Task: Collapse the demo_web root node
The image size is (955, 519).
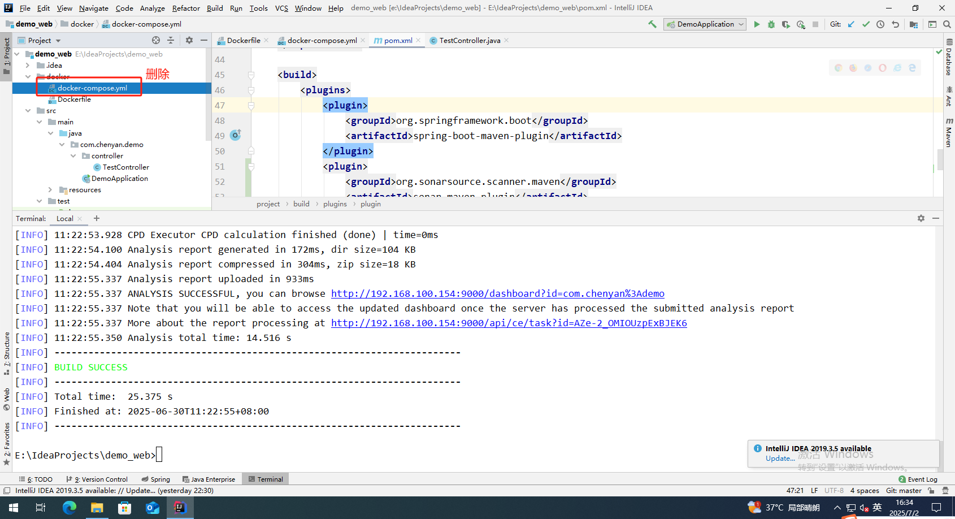Action: point(17,54)
